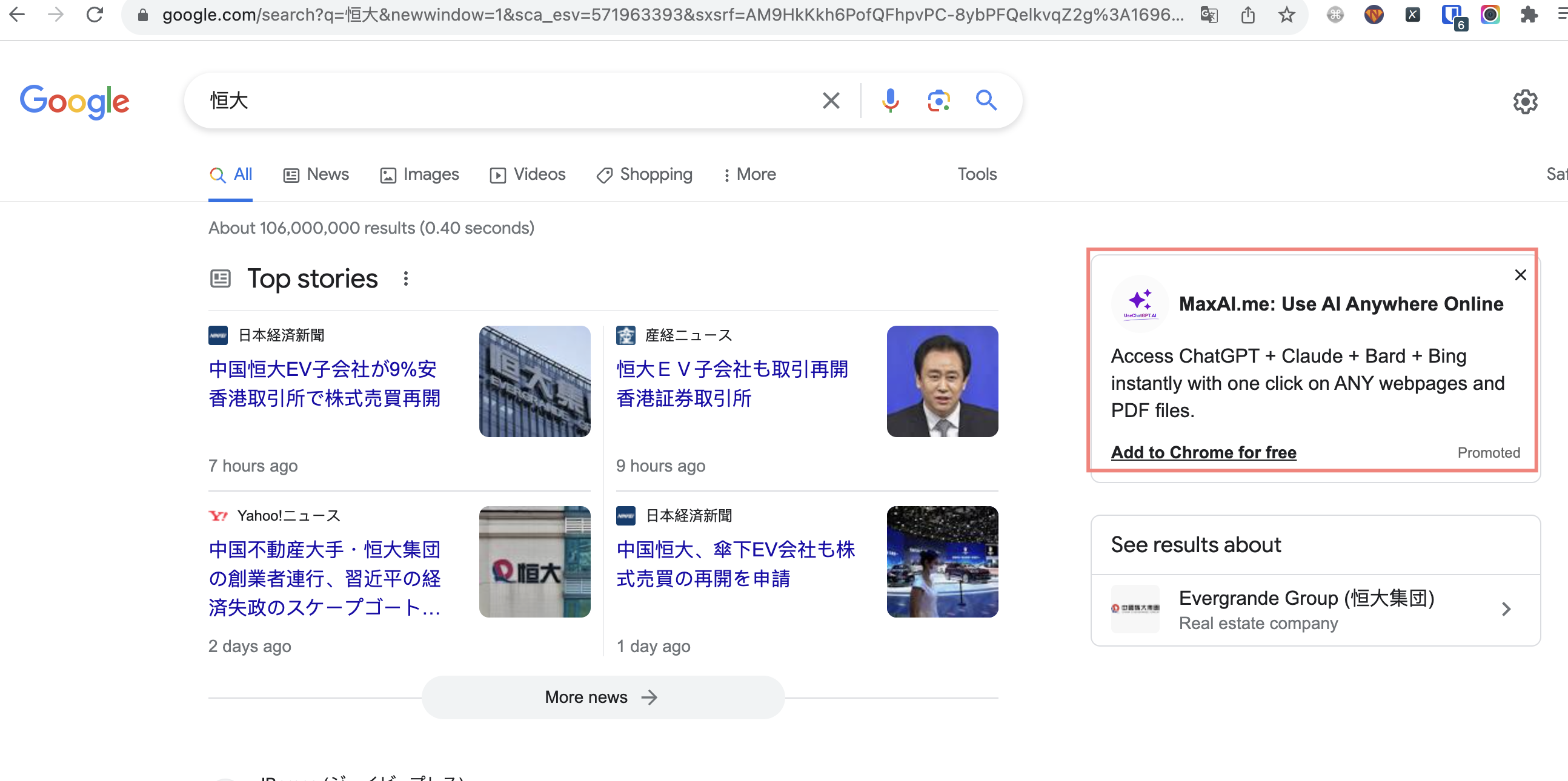Click the X extension icon in toolbar

pyautogui.click(x=1413, y=15)
